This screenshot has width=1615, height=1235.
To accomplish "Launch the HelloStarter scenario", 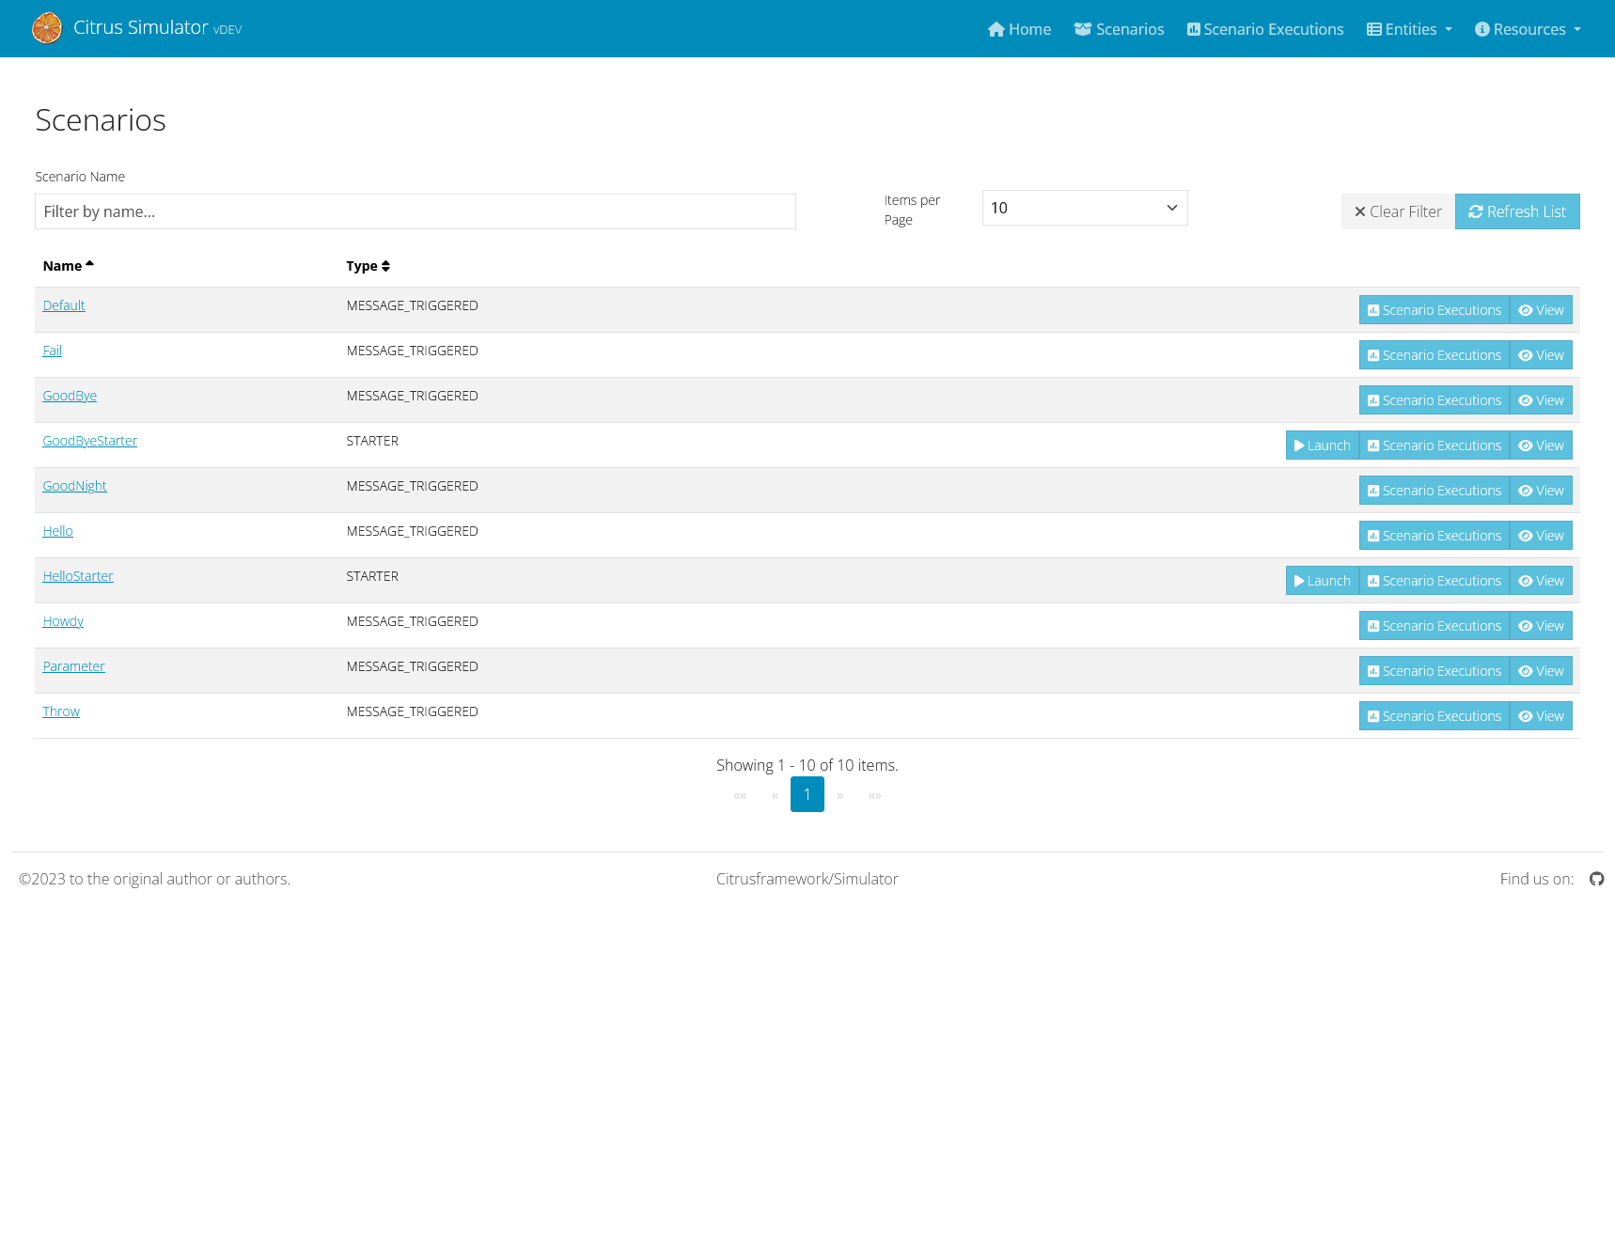I will tap(1322, 581).
